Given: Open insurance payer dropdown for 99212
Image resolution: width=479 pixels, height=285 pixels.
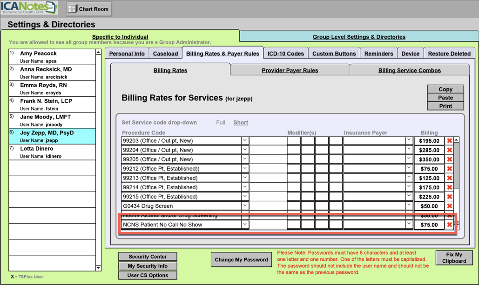Looking at the screenshot, I should click(x=409, y=168).
